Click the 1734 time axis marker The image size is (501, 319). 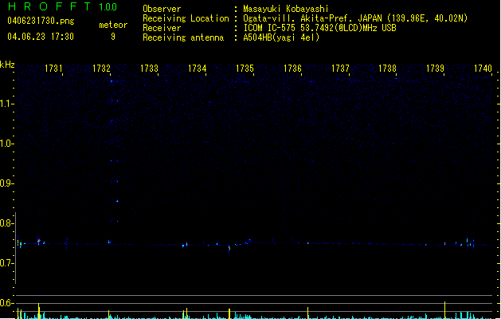tap(198, 69)
